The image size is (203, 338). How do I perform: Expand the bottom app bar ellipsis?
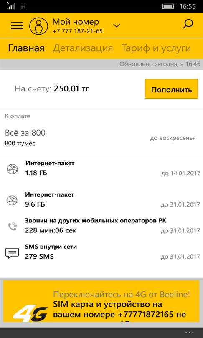189,333
